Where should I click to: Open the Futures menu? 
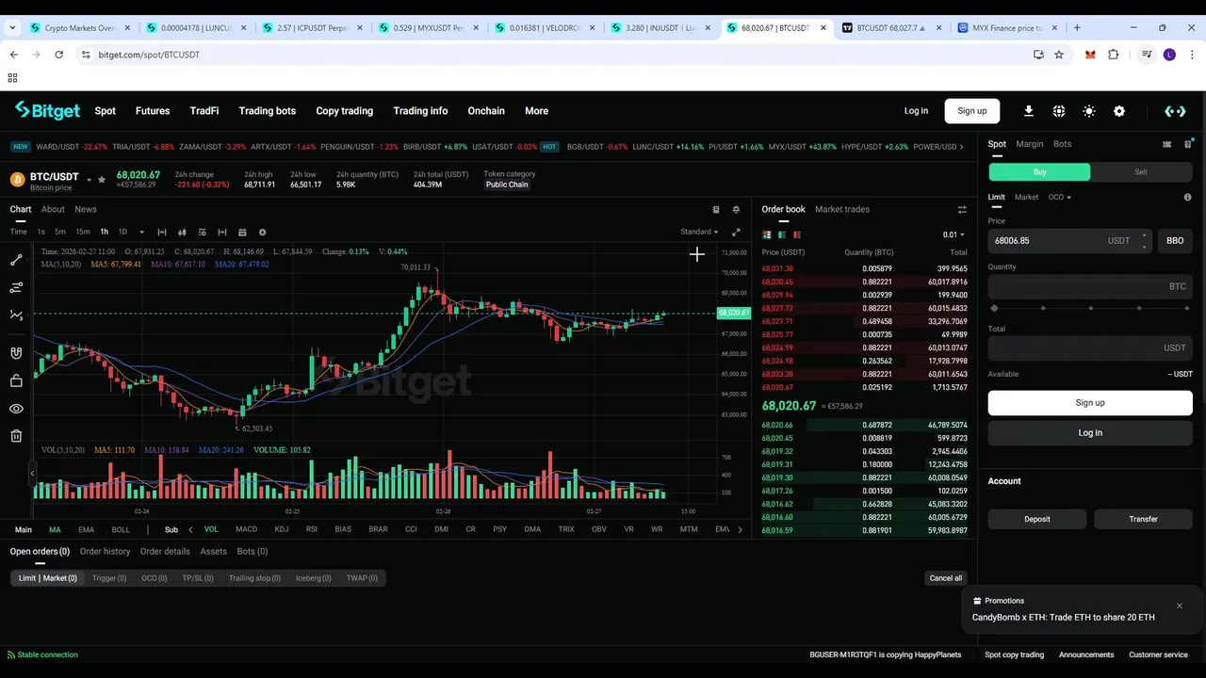(x=153, y=111)
